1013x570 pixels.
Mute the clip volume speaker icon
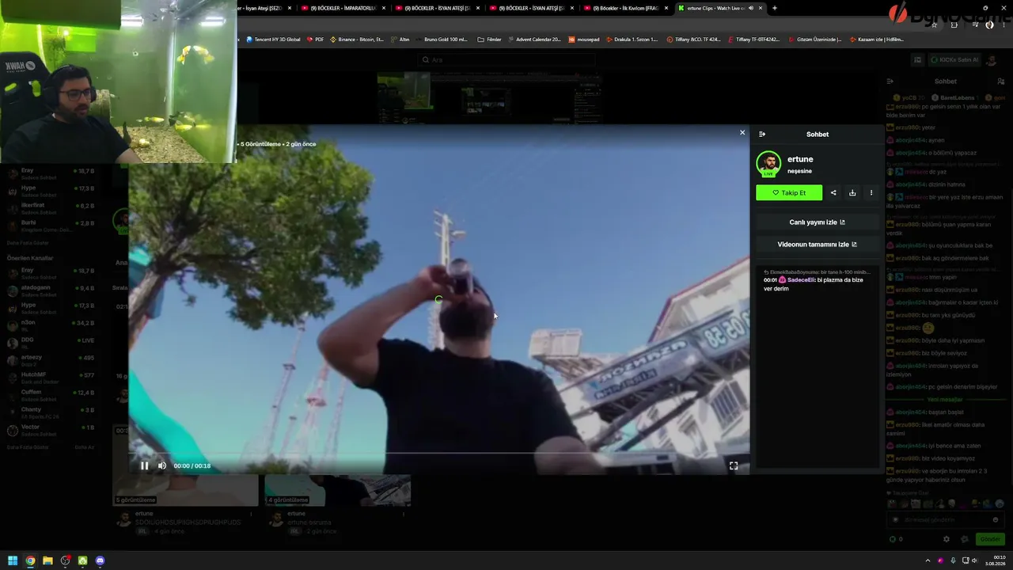point(162,465)
